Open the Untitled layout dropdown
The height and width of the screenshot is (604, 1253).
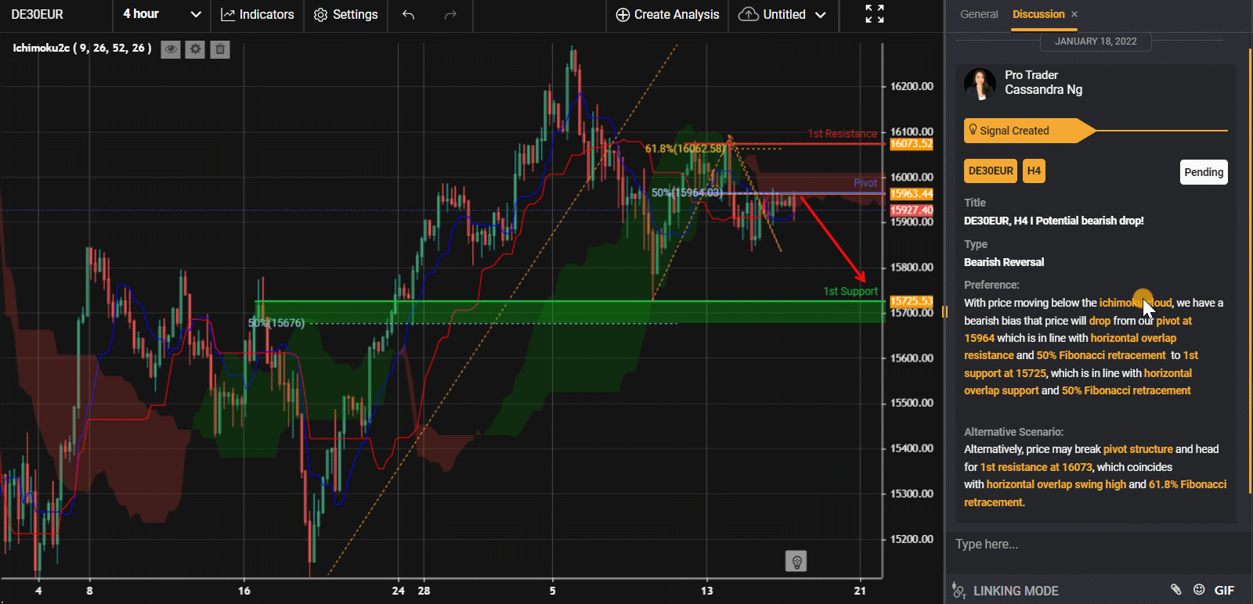[782, 14]
